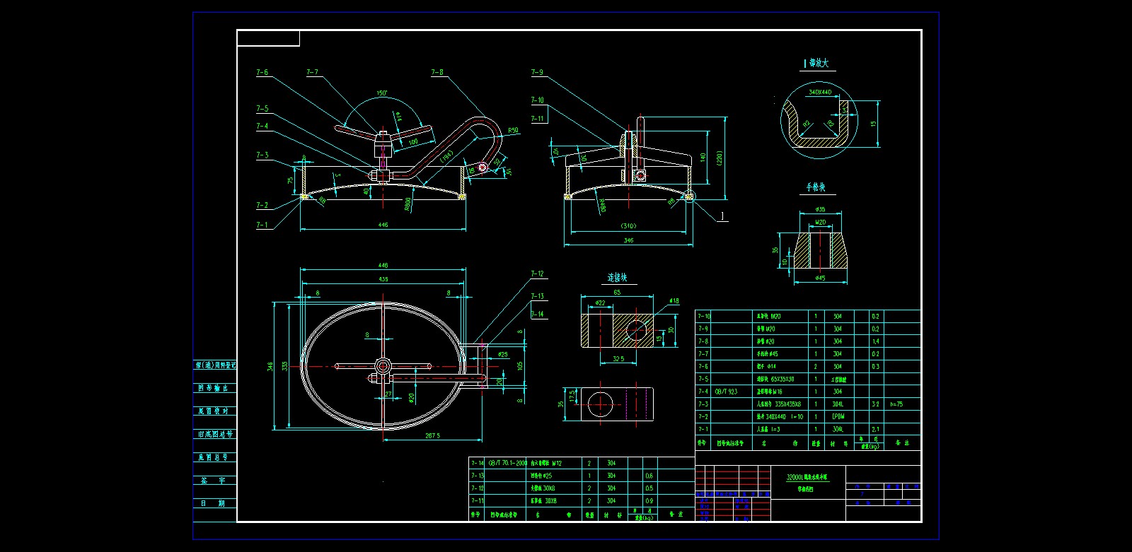Viewport: 1132px width, 552px height.
Task: Click the ø45 dimension under handwheel block
Action: pos(820,278)
